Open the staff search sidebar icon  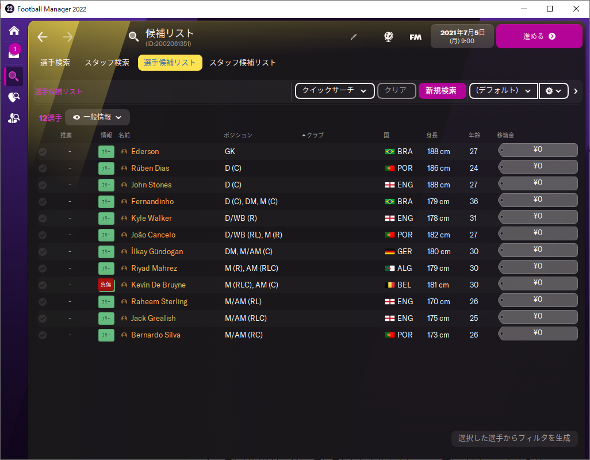(14, 118)
